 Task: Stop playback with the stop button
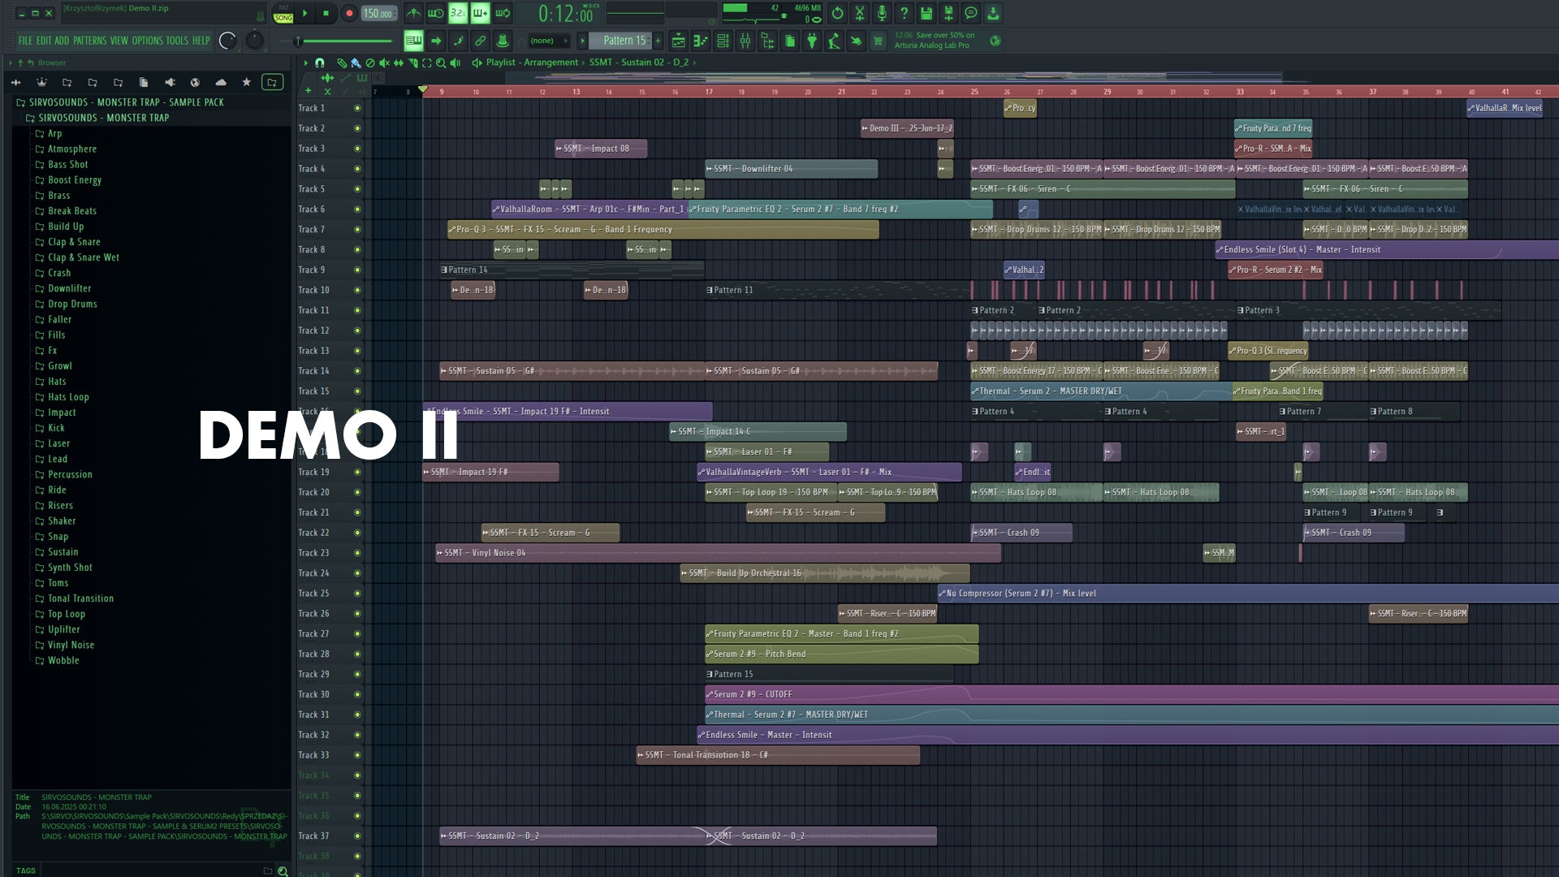(x=326, y=13)
